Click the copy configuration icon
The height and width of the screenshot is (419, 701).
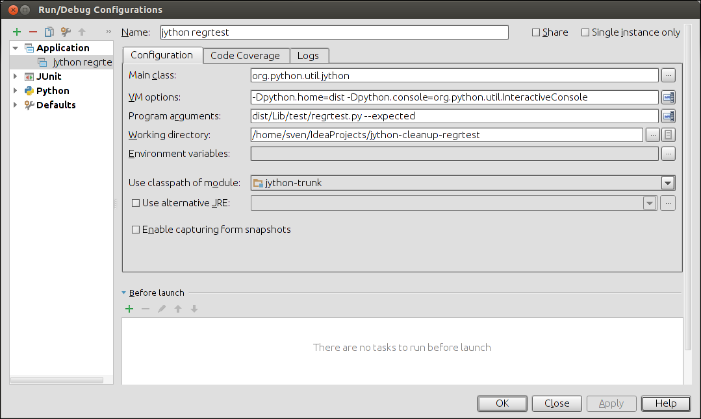tap(49, 32)
